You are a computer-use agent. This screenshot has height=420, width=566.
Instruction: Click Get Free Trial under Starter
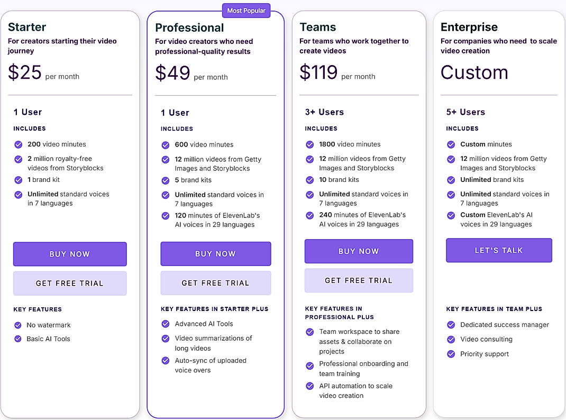click(x=69, y=284)
